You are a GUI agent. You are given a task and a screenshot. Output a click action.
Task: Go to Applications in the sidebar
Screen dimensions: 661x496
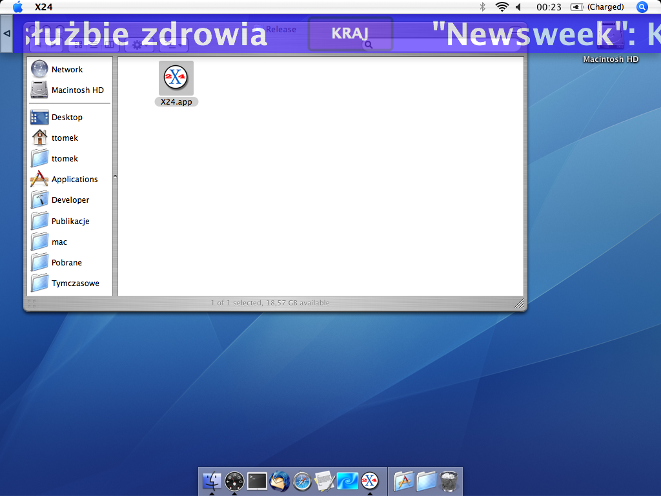[x=74, y=180]
